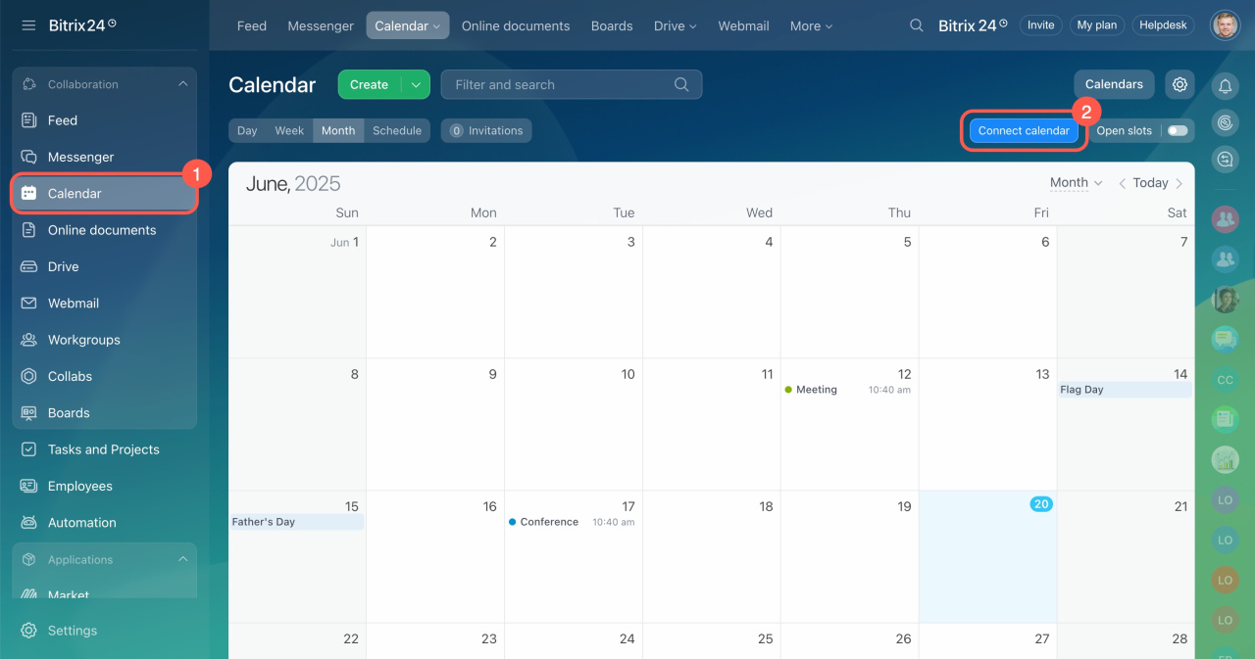Click the Connect calendar button
The width and height of the screenshot is (1255, 659).
(x=1024, y=131)
